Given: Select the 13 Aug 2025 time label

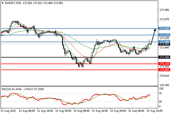Looking at the screenshot, I should click(x=8, y=111).
